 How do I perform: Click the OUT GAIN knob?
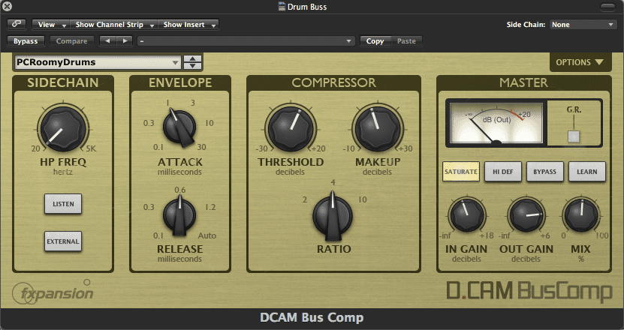pos(526,214)
